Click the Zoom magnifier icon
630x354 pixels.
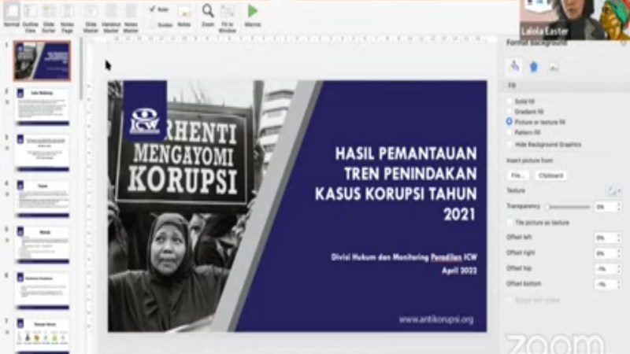[207, 12]
